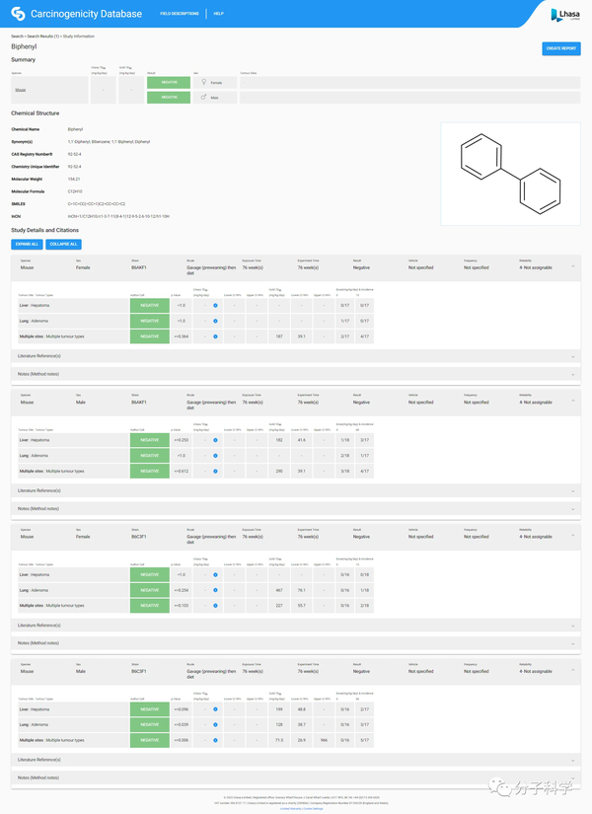The image size is (592, 814).
Task: Click the InChI string value
Action: point(119,216)
